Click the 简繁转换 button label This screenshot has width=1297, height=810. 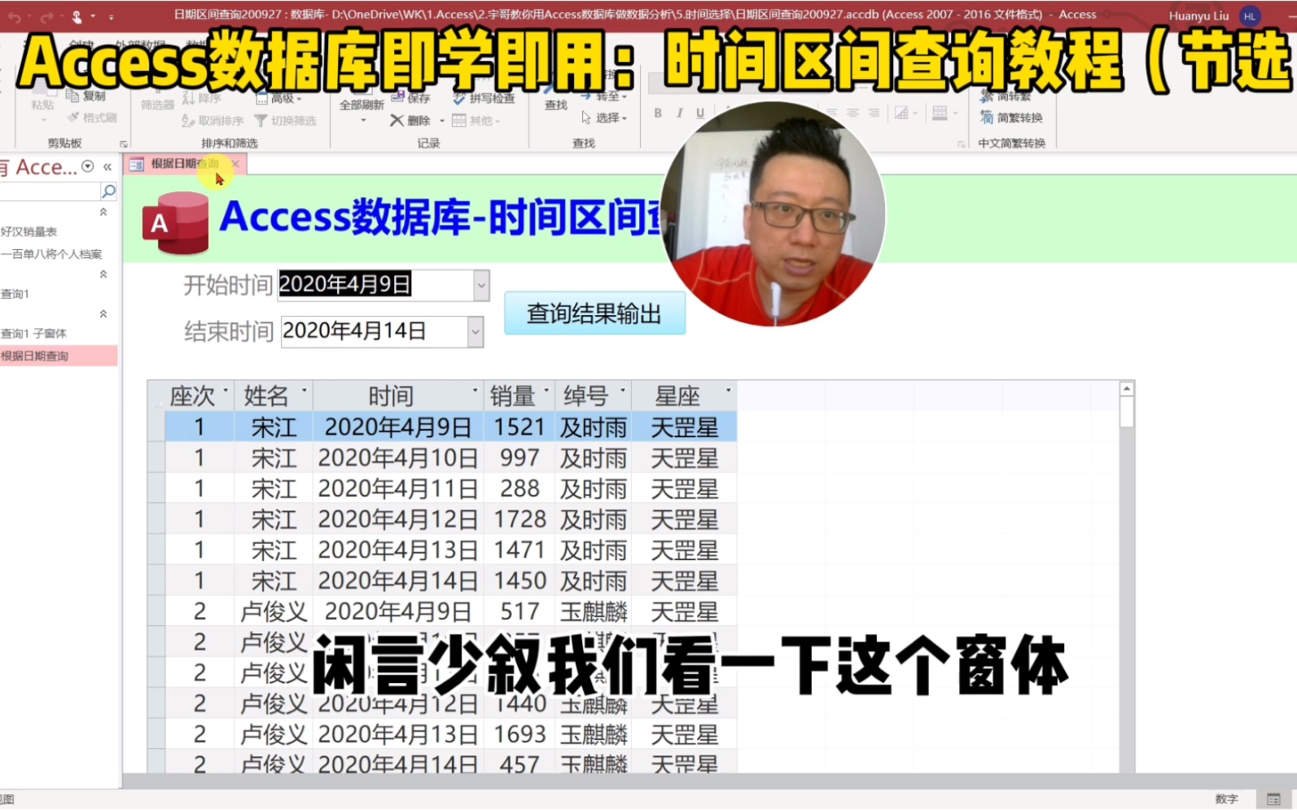1020,118
